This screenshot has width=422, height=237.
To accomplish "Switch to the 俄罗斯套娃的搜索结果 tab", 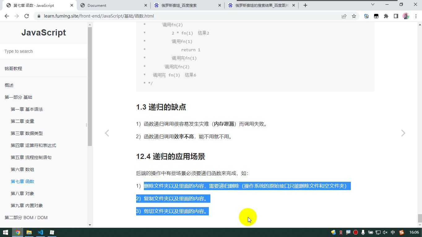I will coord(262,5).
